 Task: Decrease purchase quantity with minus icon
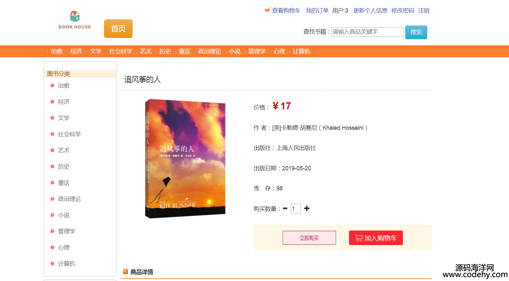coord(285,208)
